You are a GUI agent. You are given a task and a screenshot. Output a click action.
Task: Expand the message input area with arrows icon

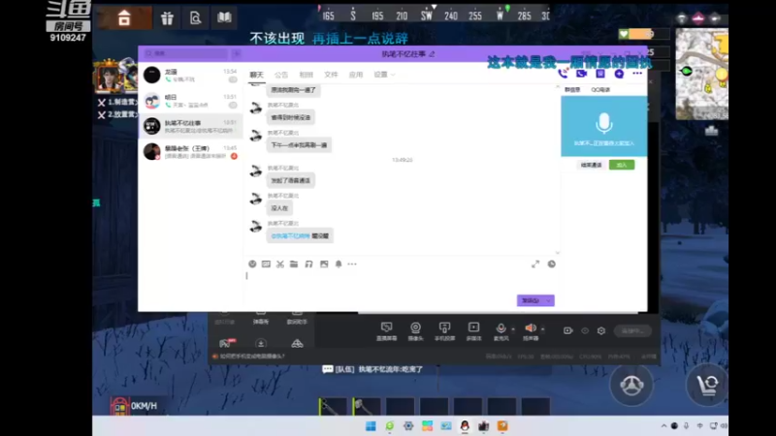pos(535,265)
